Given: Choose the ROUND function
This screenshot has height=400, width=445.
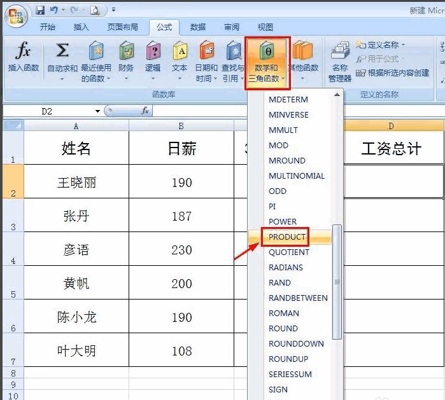Looking at the screenshot, I should pyautogui.click(x=283, y=329).
